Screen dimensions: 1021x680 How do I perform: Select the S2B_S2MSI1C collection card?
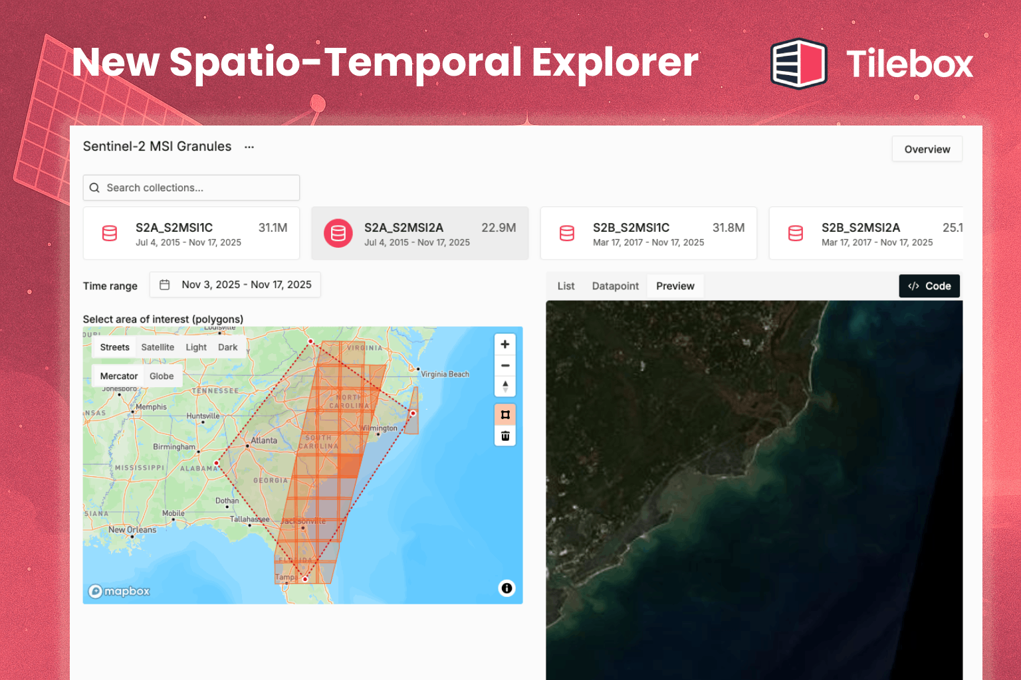649,233
